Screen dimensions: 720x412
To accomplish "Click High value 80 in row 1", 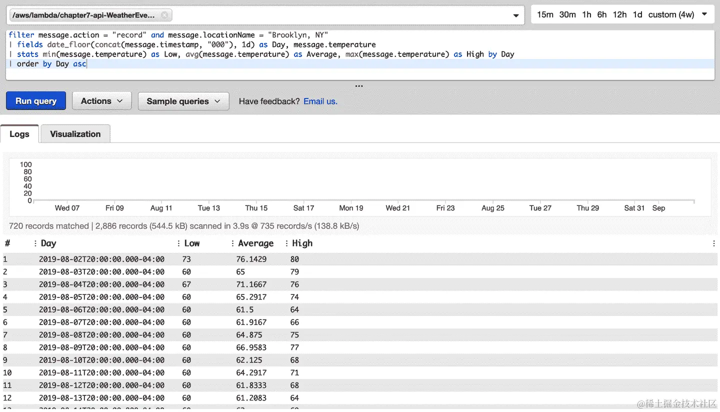I will pos(294,259).
